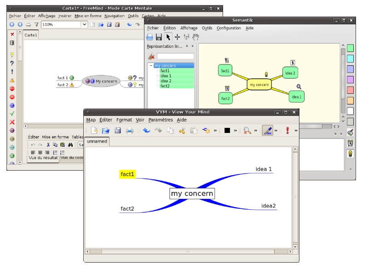Image resolution: width=368 pixels, height=276 pixels.
Task: Click the green check icon in FreeMind sidebar
Action: pyautogui.click(x=12, y=114)
